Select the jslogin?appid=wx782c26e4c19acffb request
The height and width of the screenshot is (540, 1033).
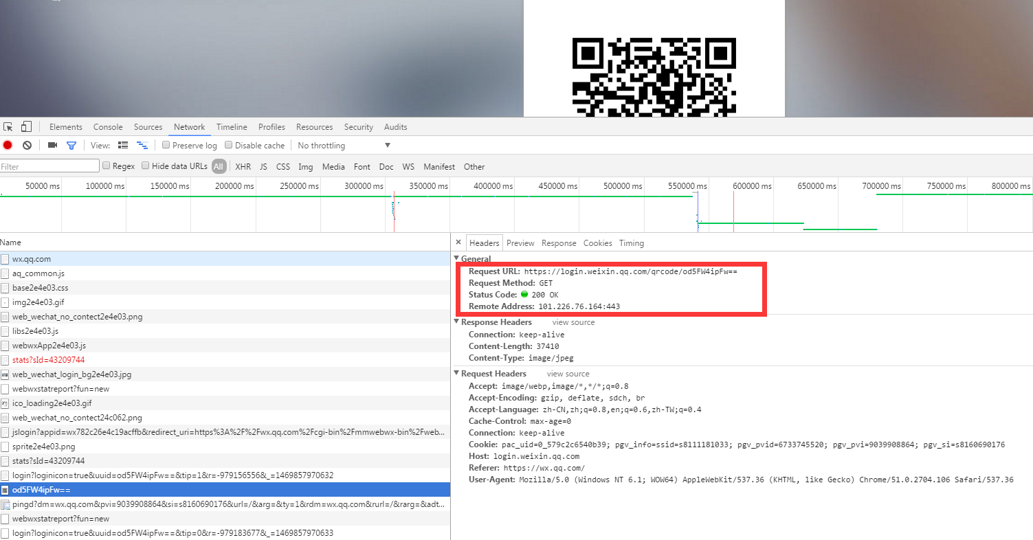225,432
